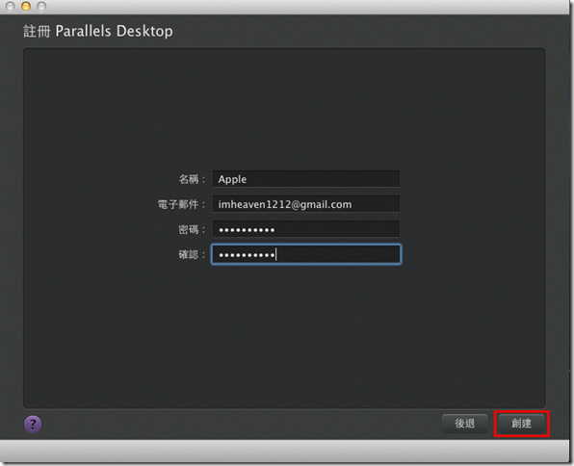Click the 創建 button to create account
Screen dimensions: 574x466
[521, 424]
